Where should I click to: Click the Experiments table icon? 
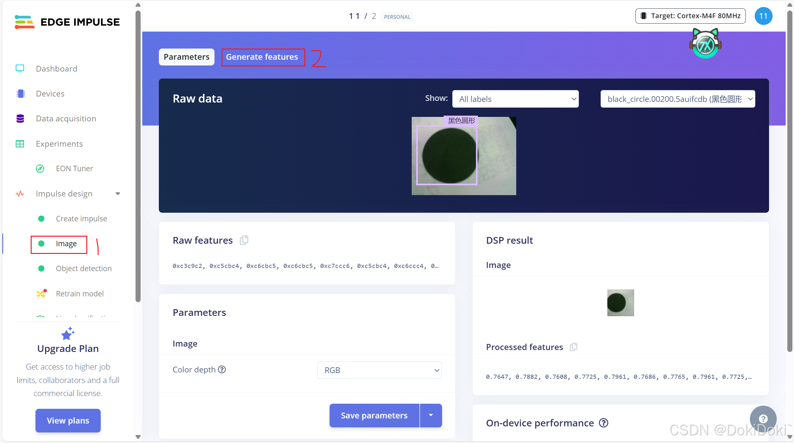[x=20, y=144]
